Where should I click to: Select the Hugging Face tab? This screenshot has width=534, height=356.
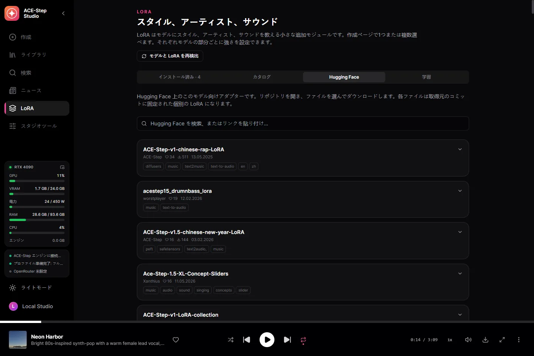(344, 77)
